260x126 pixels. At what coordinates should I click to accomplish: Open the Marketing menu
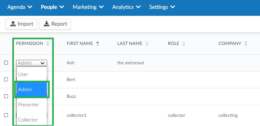88,7
